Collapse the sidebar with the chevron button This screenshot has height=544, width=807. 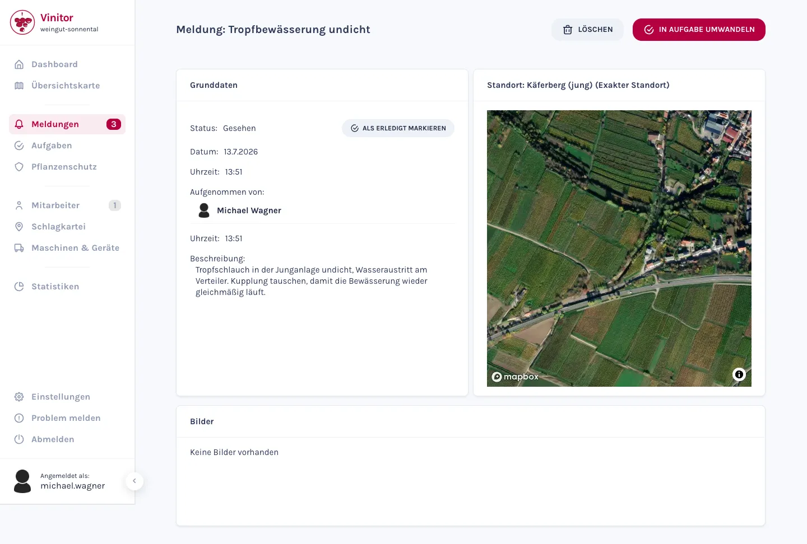point(134,481)
